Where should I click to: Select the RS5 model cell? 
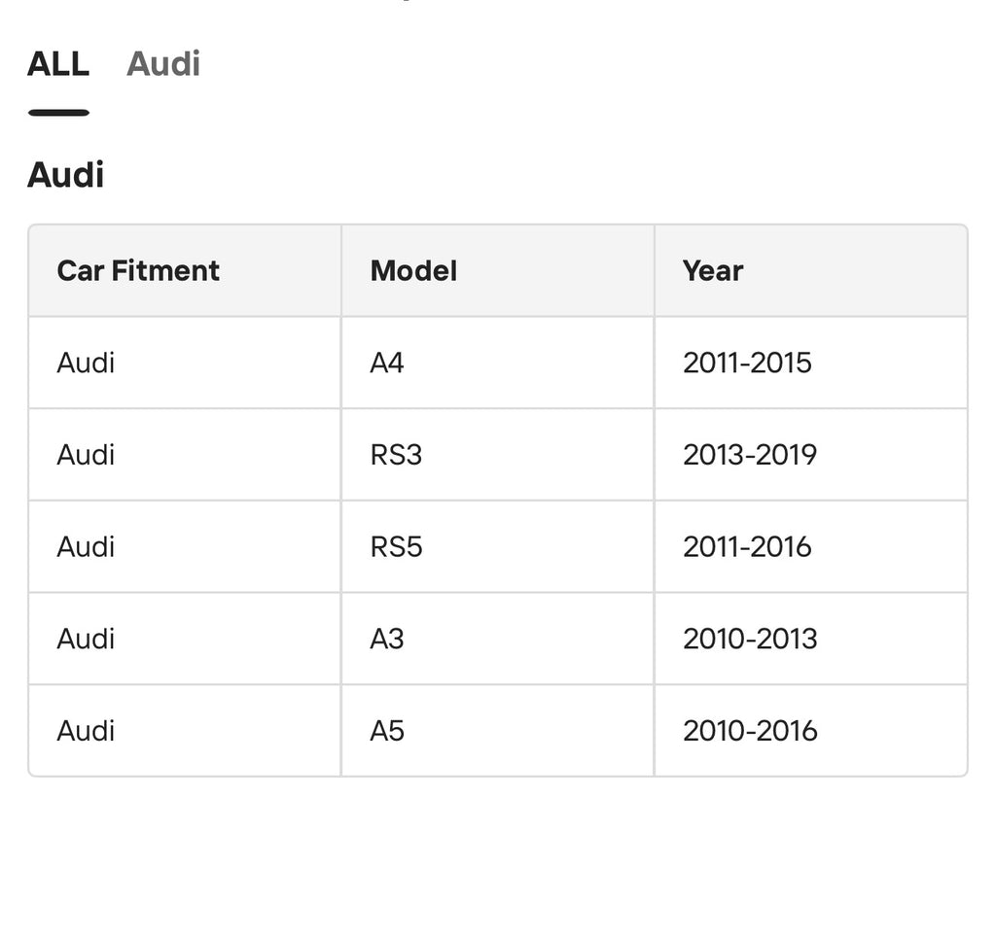click(x=394, y=546)
